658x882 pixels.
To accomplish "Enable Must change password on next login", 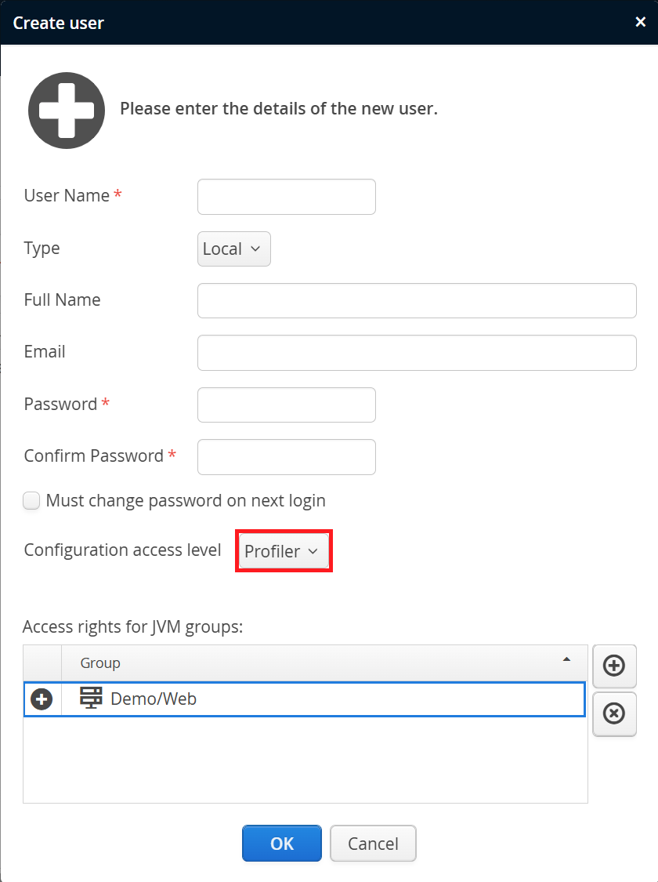I will 31,501.
